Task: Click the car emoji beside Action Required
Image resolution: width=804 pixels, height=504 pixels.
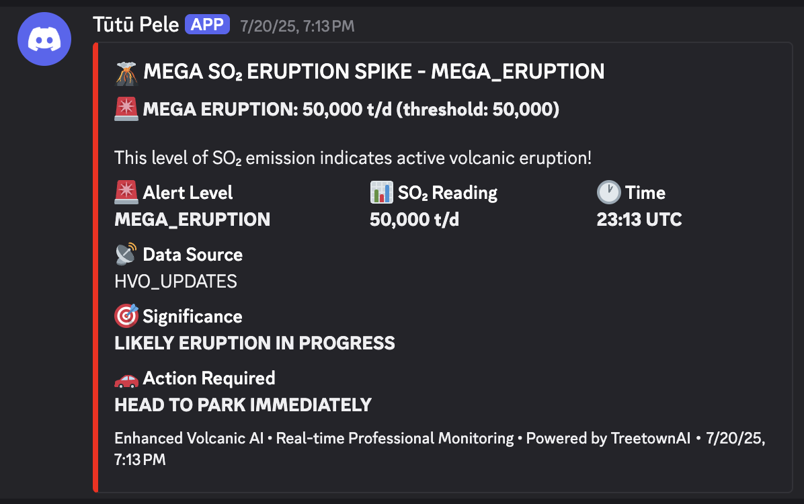Action: pos(126,378)
